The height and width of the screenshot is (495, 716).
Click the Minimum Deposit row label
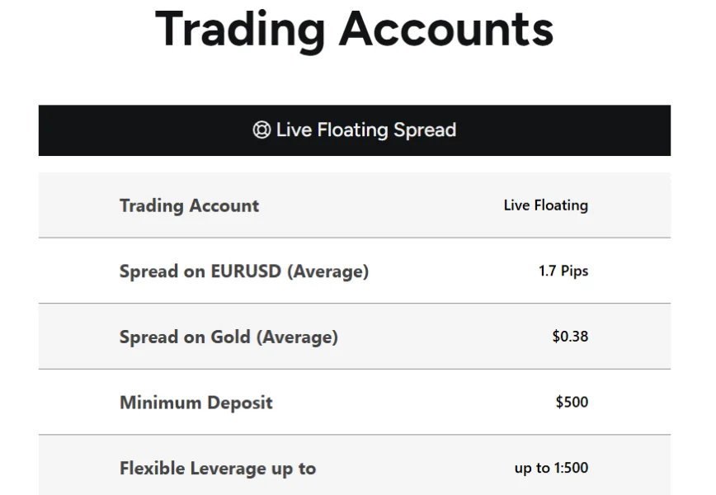coord(195,403)
